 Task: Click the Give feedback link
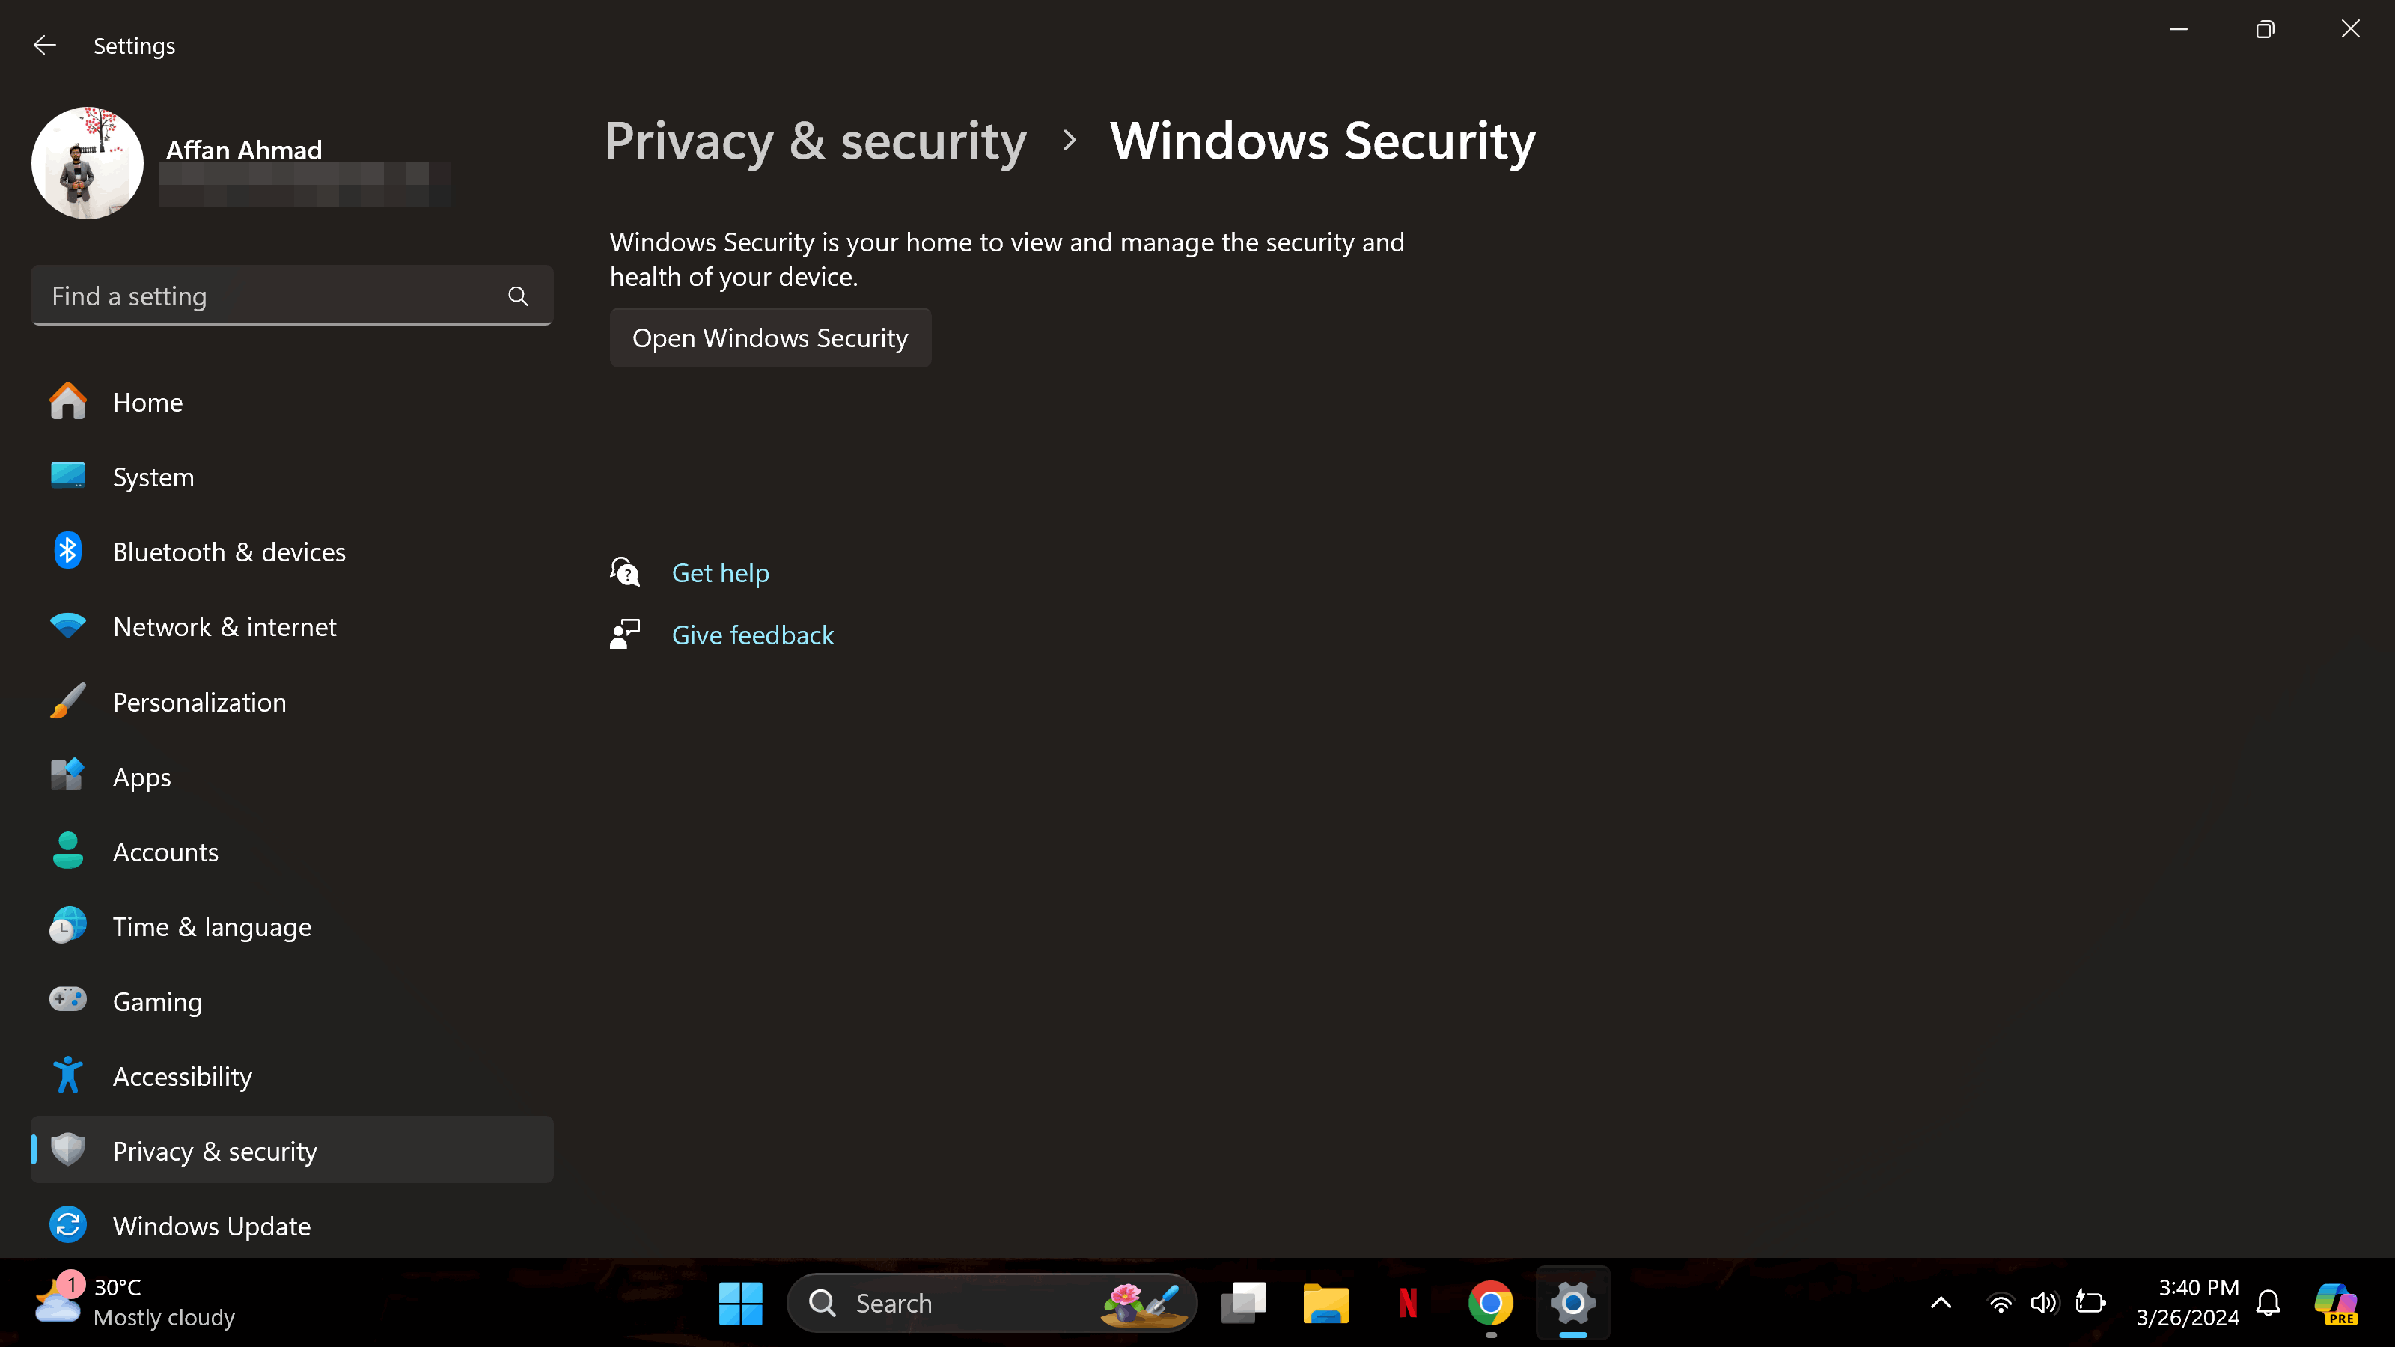pyautogui.click(x=752, y=635)
